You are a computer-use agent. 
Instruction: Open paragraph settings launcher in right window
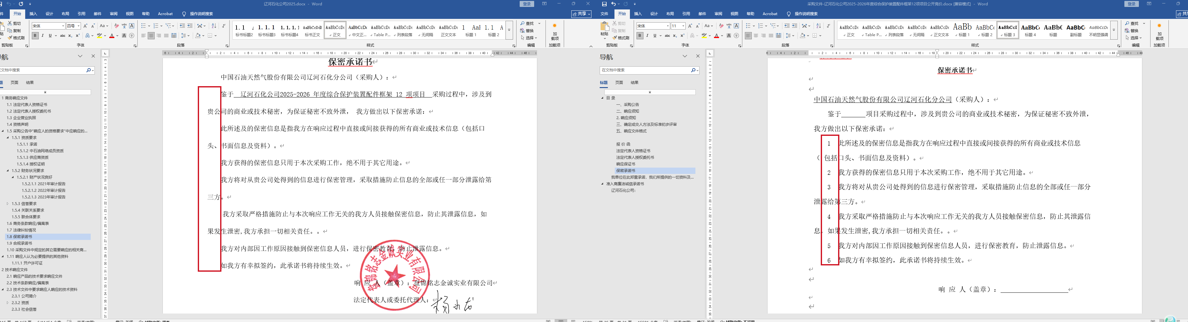[x=831, y=46]
